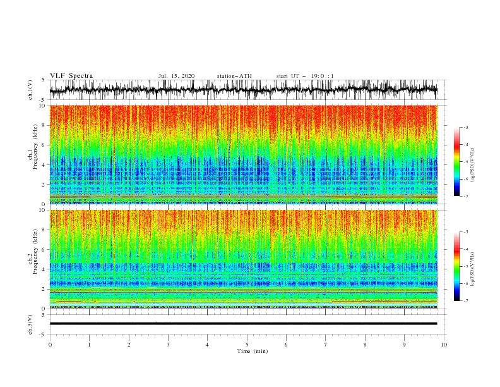Image resolution: width=500 pixels, height=387 pixels.
Task: Click the "VLF Spectra" title text
Action: click(x=71, y=76)
